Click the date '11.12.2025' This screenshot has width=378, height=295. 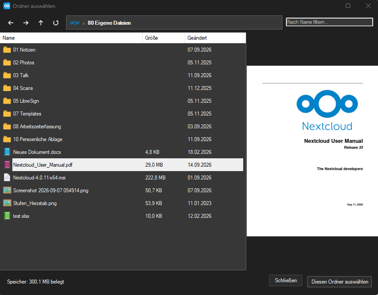point(200,88)
